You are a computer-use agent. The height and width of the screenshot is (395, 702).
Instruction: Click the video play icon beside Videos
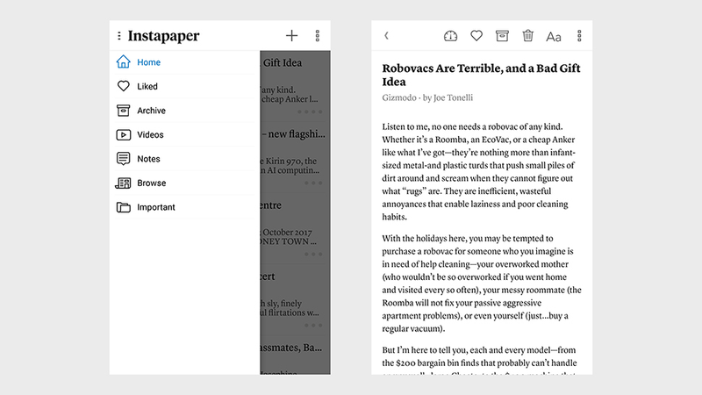coord(123,135)
